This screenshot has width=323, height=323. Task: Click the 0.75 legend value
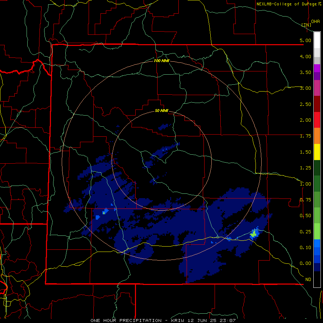[305, 200]
